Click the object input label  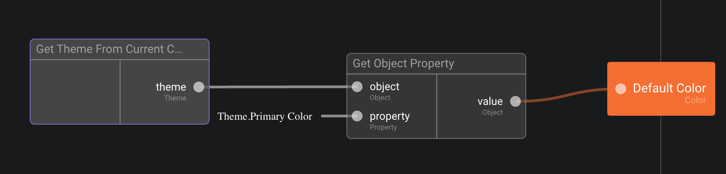pyautogui.click(x=385, y=87)
